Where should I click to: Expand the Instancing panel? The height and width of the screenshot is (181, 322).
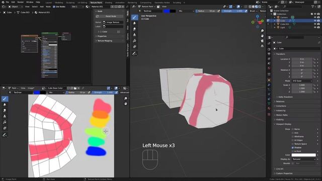[x=281, y=111]
